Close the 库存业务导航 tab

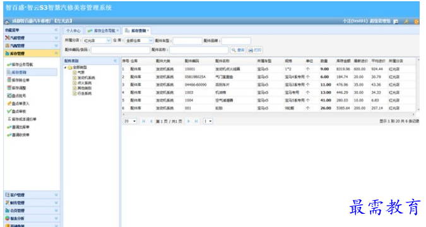[118, 31]
